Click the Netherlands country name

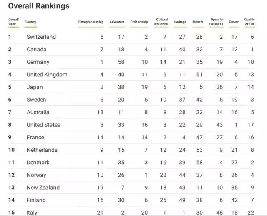[x=42, y=150]
